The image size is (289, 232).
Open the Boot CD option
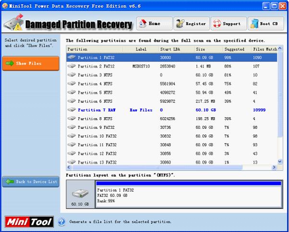[x=266, y=24]
